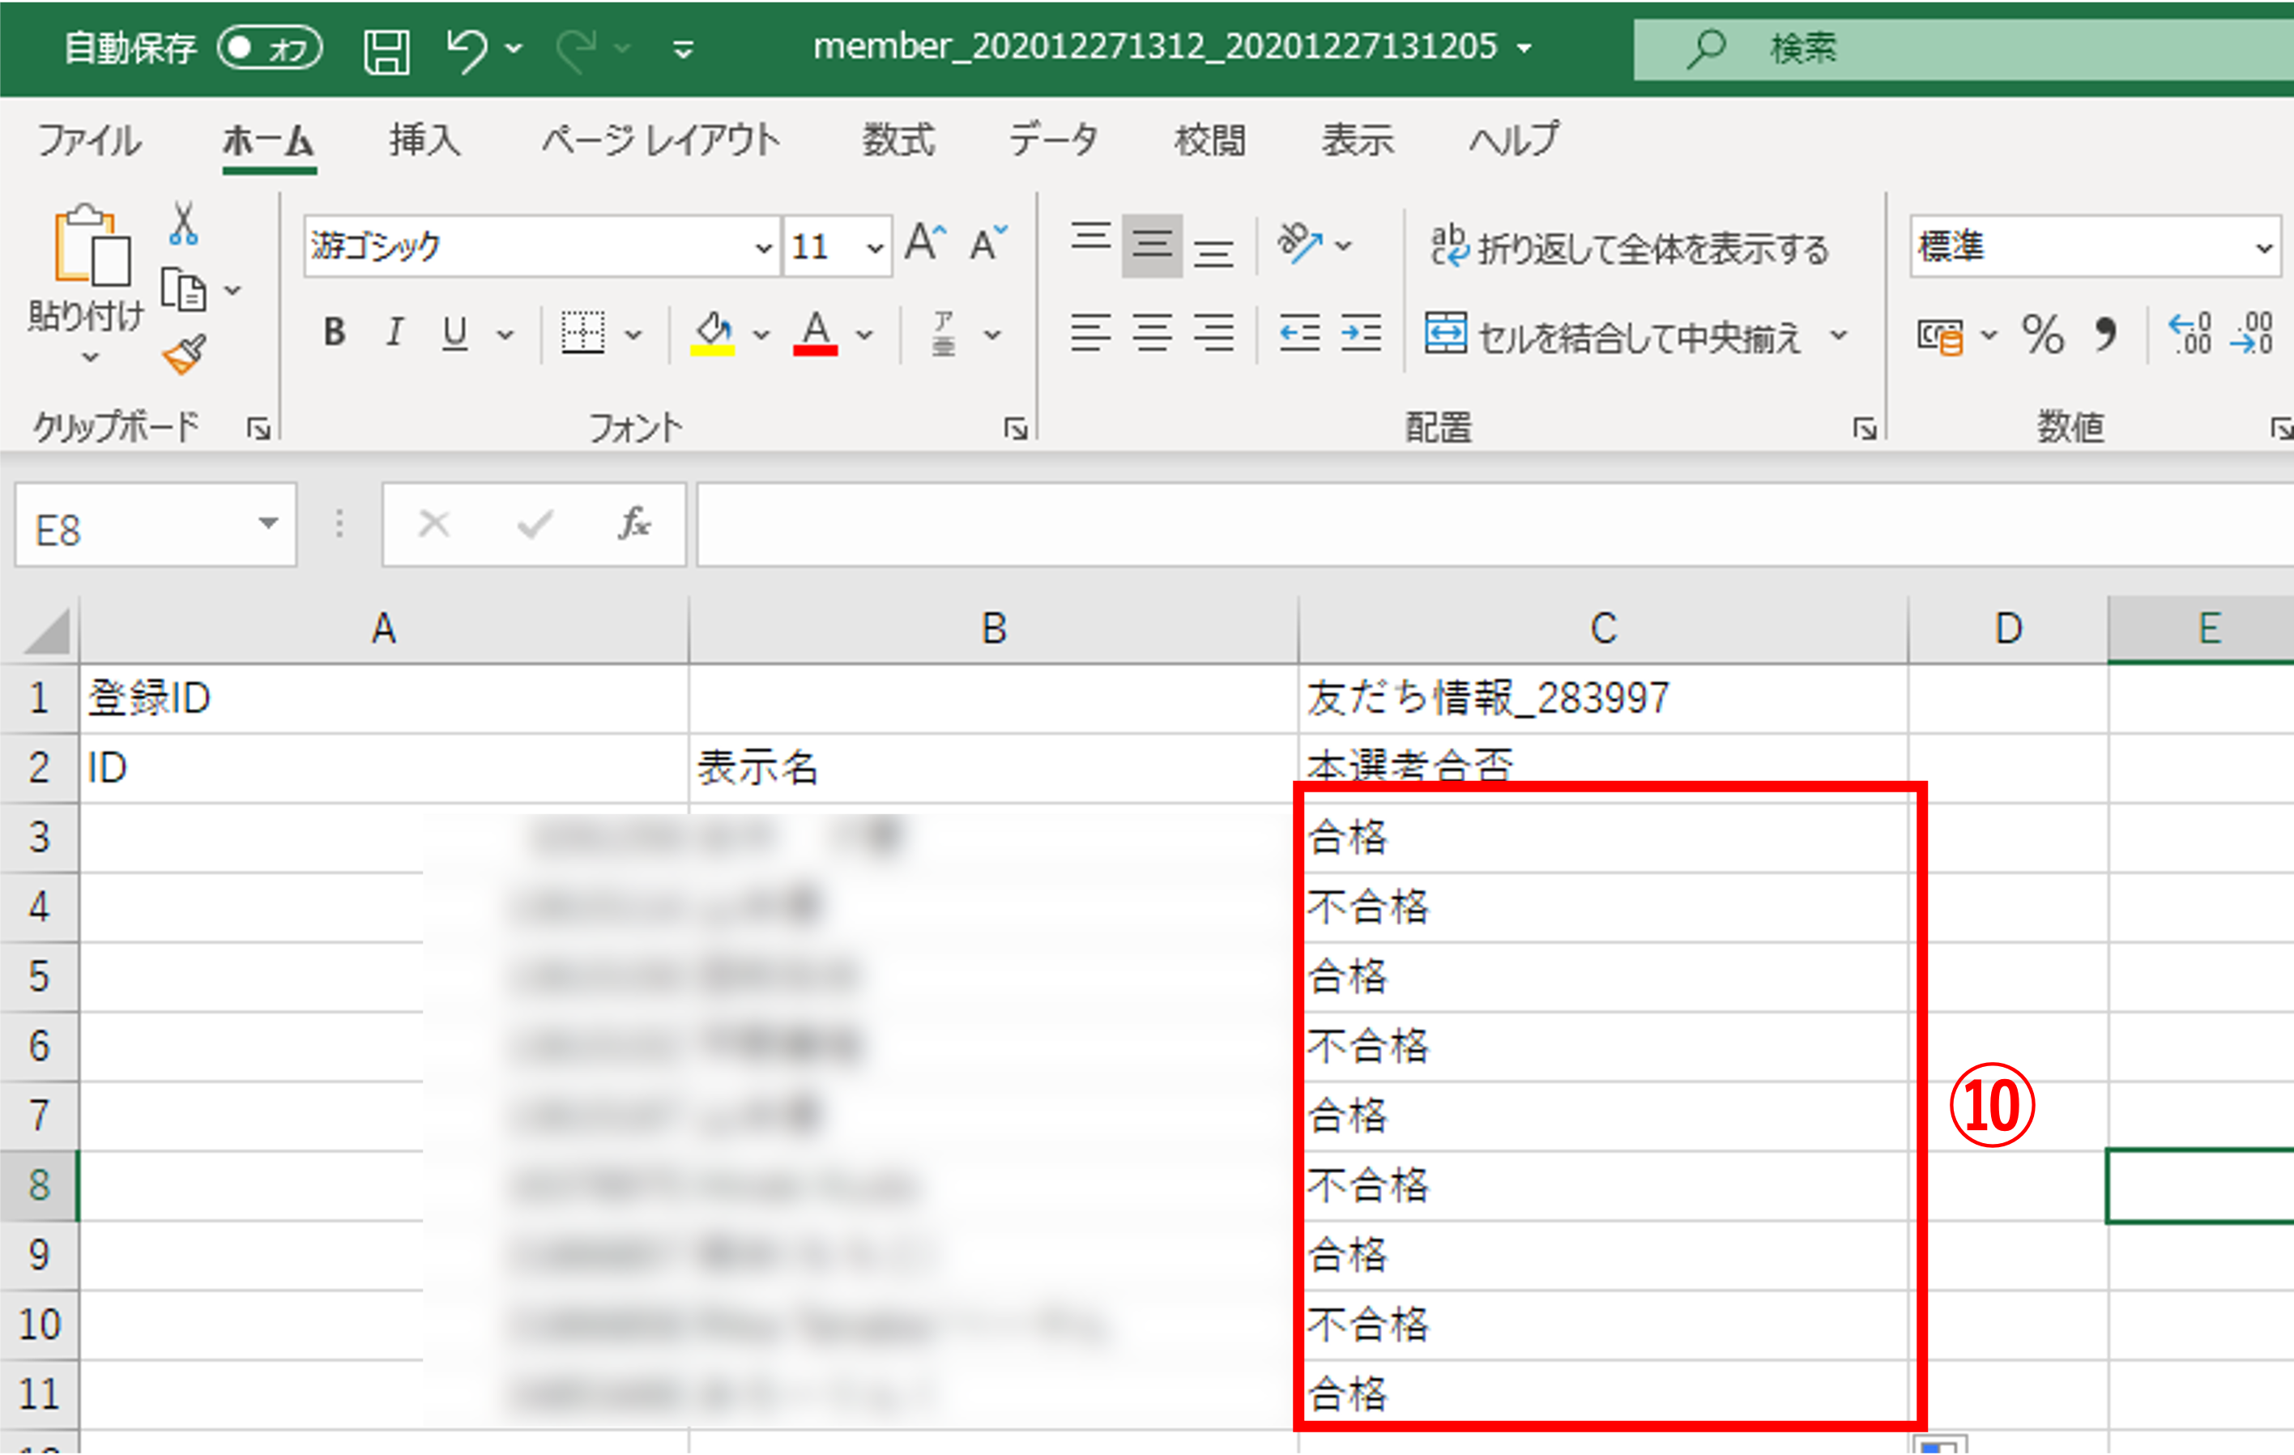Click the 貼り付け paste icon
The width and height of the screenshot is (2294, 1455).
(x=92, y=245)
